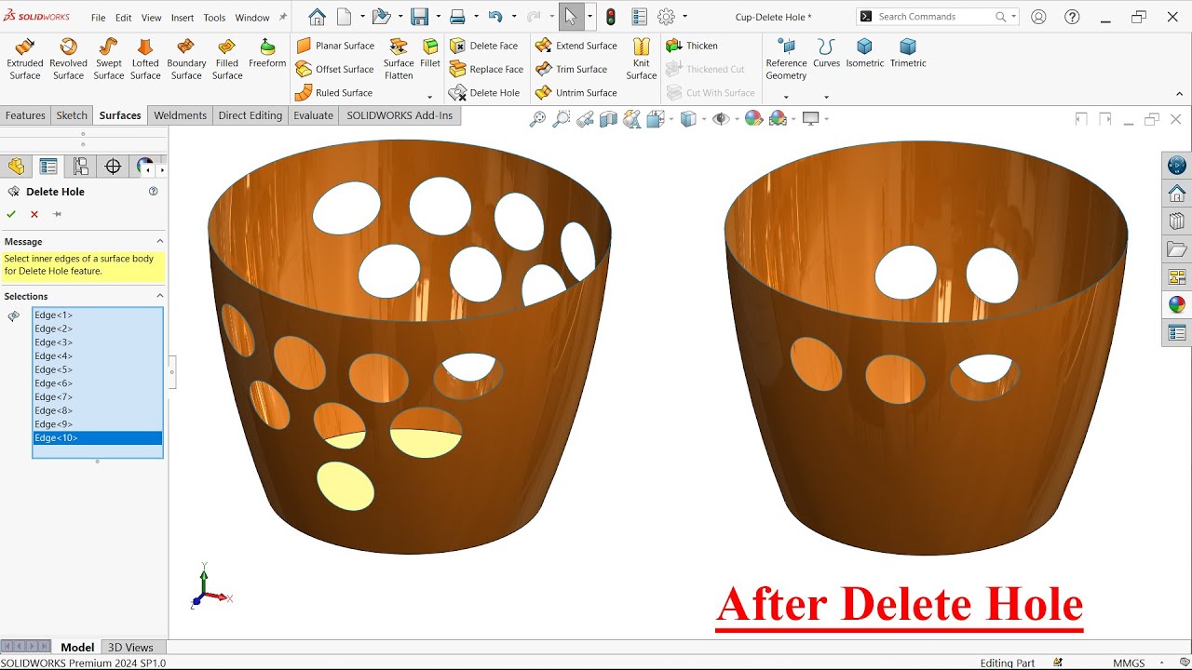Switch to the Features tab
This screenshot has width=1192, height=670.
[x=25, y=115]
